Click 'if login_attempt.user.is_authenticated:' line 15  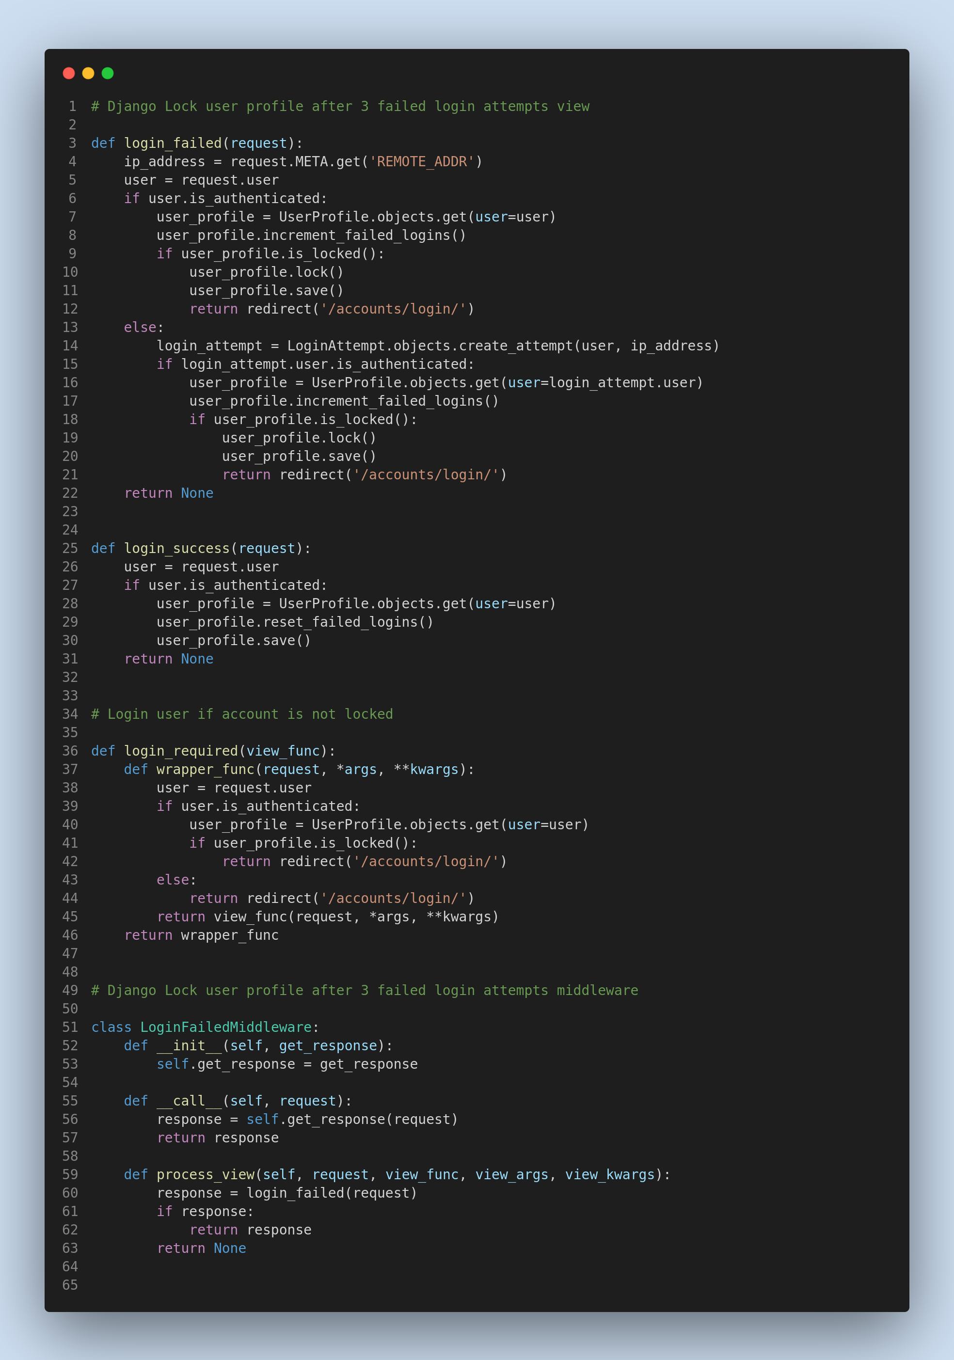tap(316, 364)
